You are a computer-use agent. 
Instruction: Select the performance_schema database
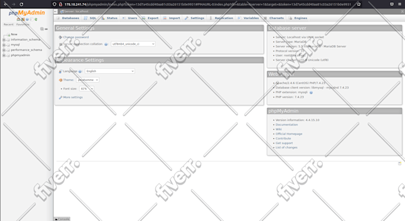pos(26,50)
